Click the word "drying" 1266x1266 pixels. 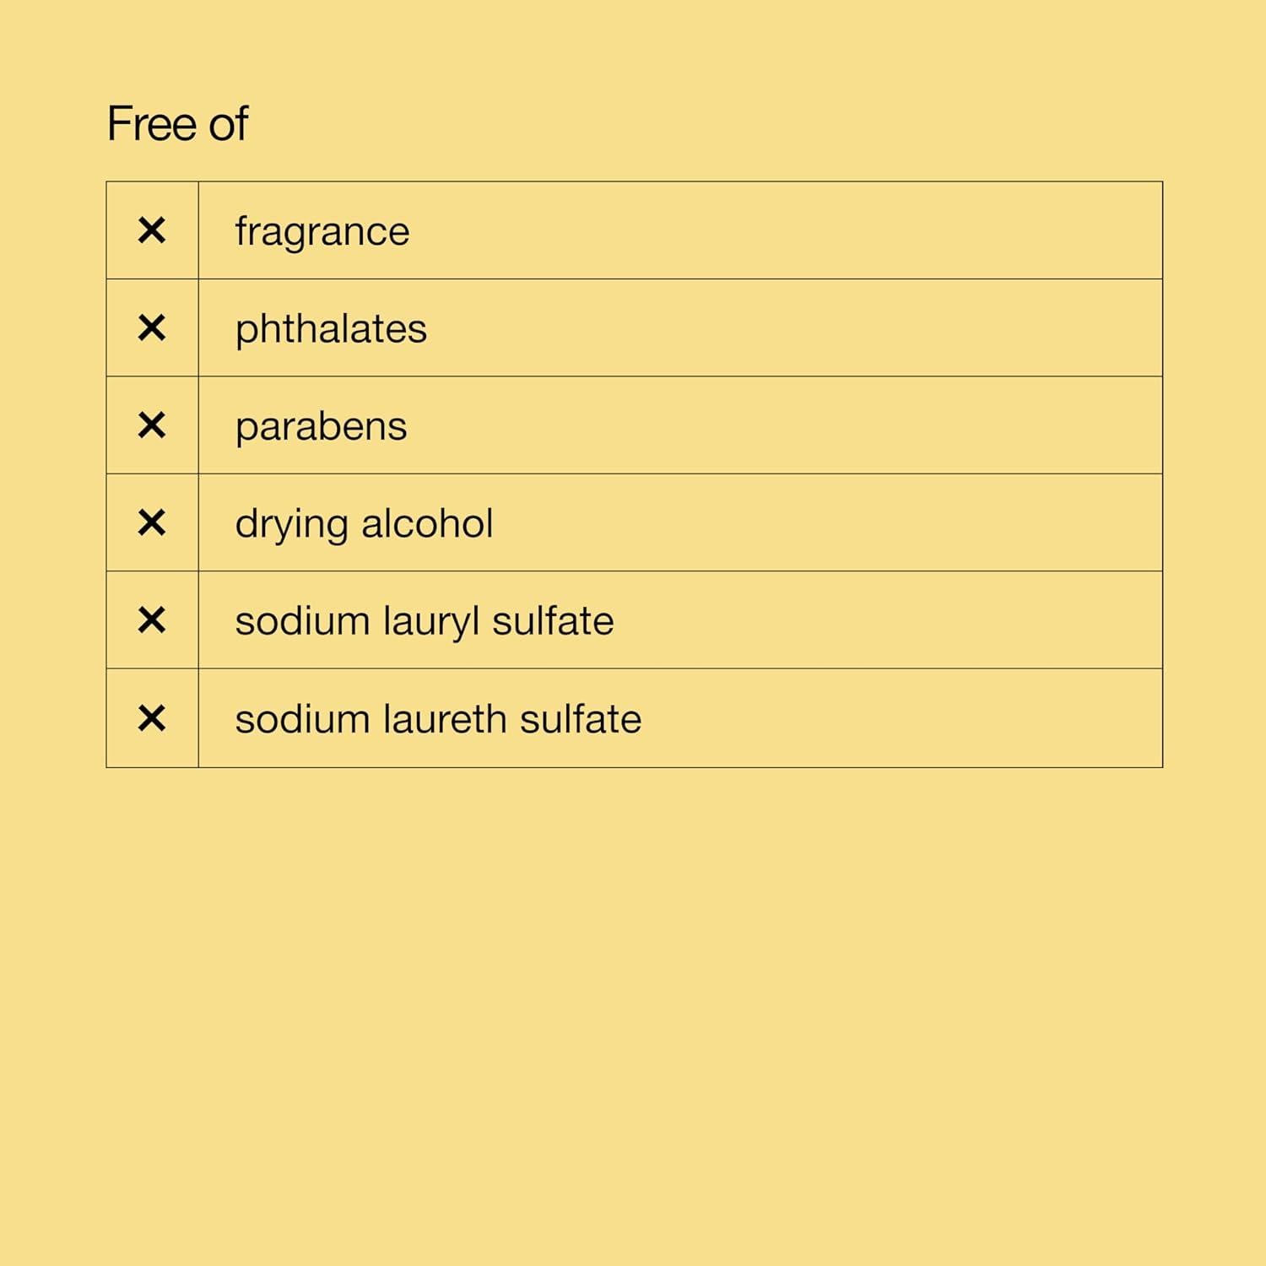[290, 525]
